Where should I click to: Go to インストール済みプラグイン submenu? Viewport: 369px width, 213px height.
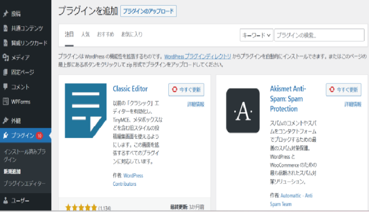click(24, 155)
